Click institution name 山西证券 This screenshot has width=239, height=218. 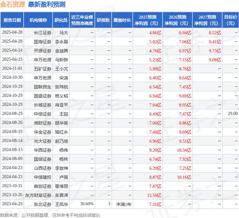[43, 168]
